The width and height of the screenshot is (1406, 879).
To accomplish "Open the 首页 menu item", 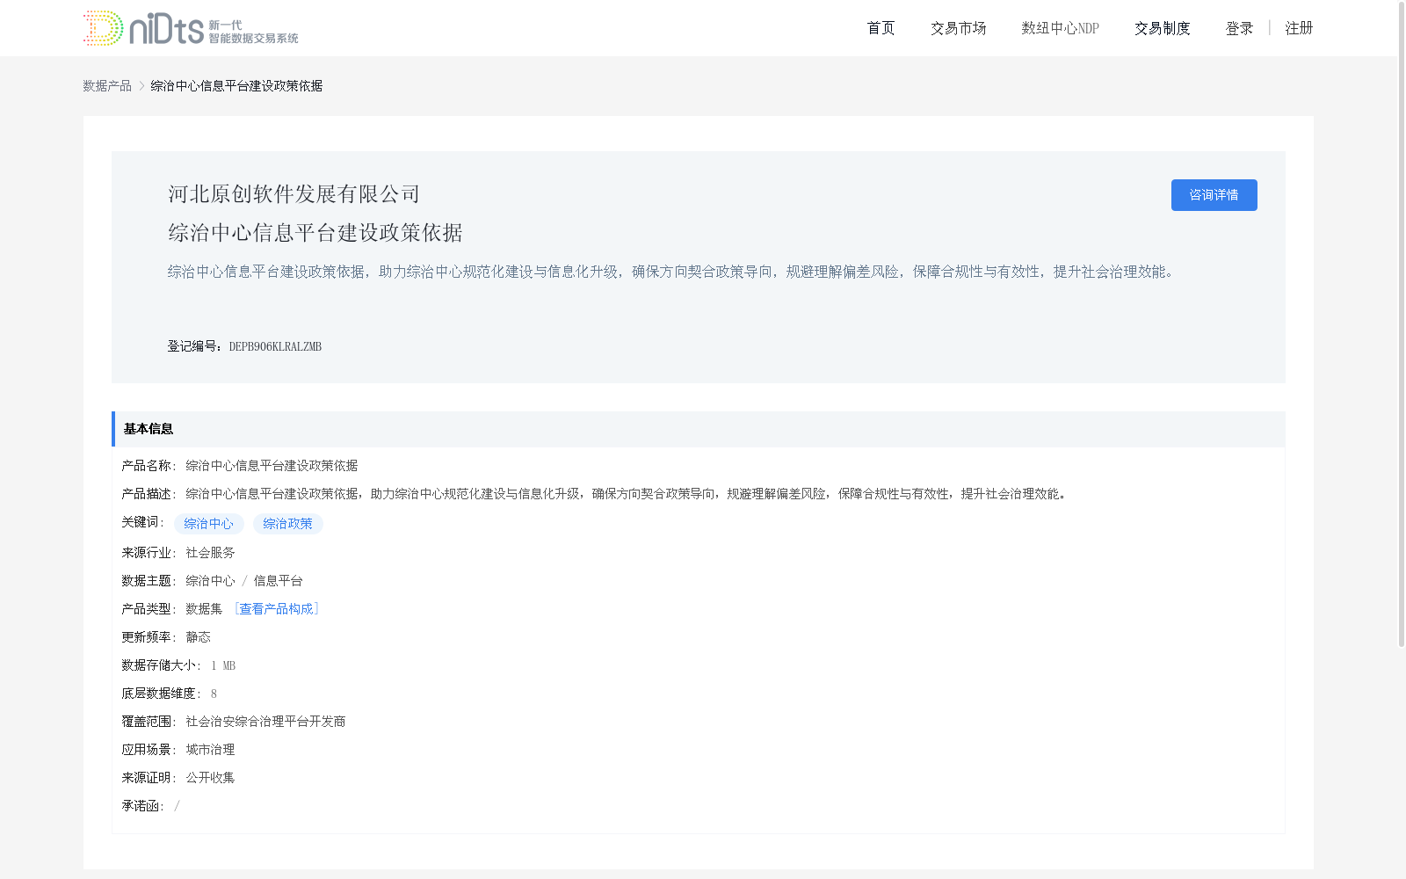I will pos(881,28).
